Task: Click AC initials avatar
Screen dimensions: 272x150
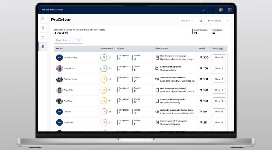Action: pos(59,123)
